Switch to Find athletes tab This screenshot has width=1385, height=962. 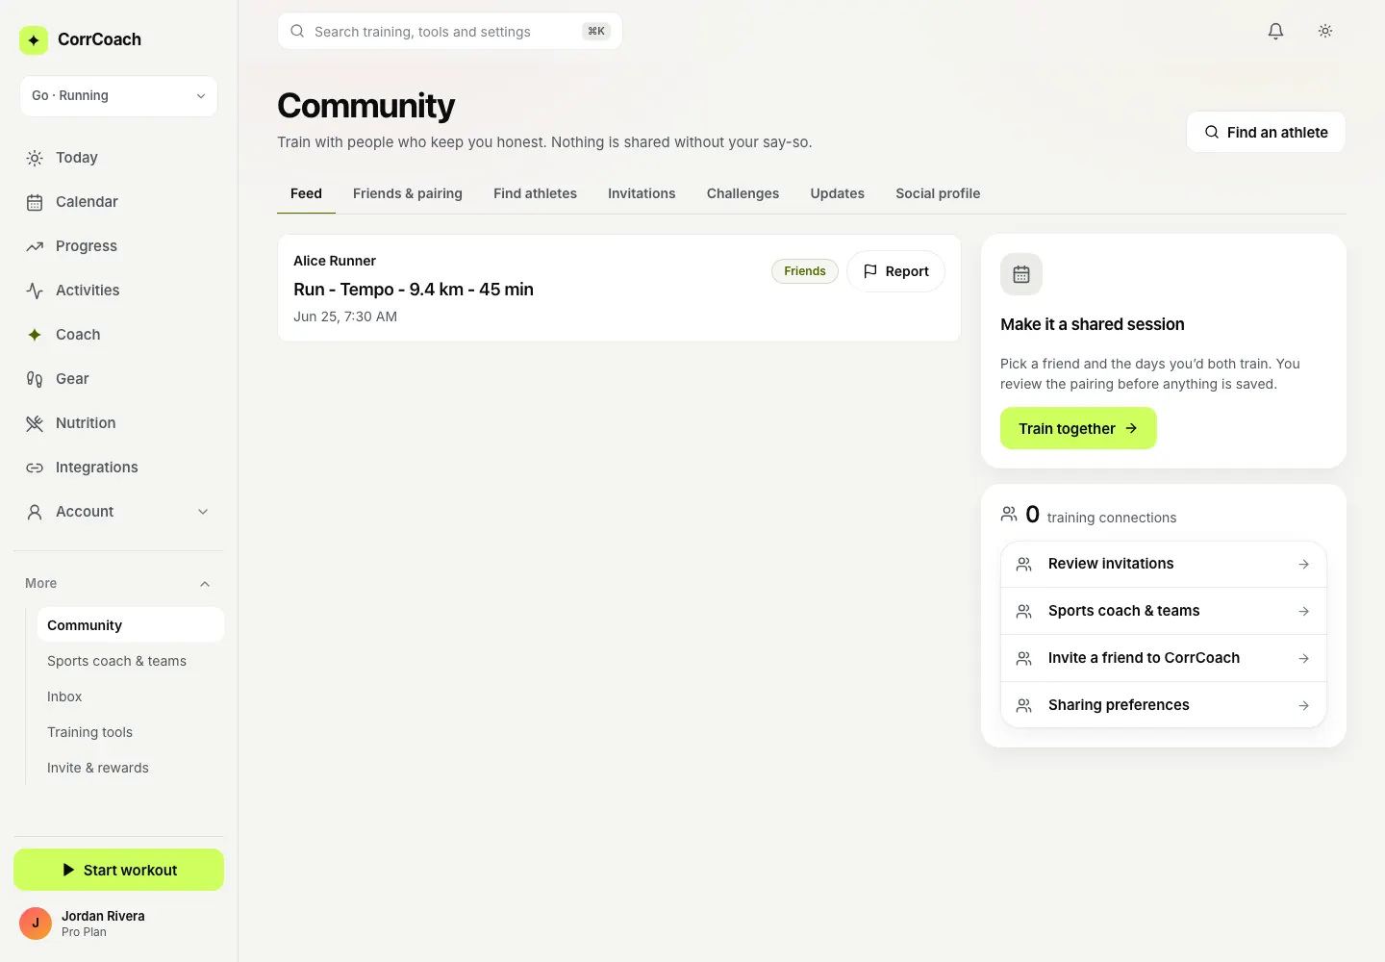(535, 193)
